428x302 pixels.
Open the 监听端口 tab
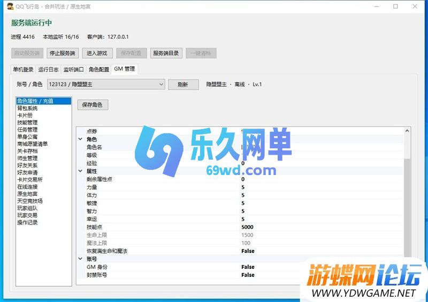tap(74, 69)
